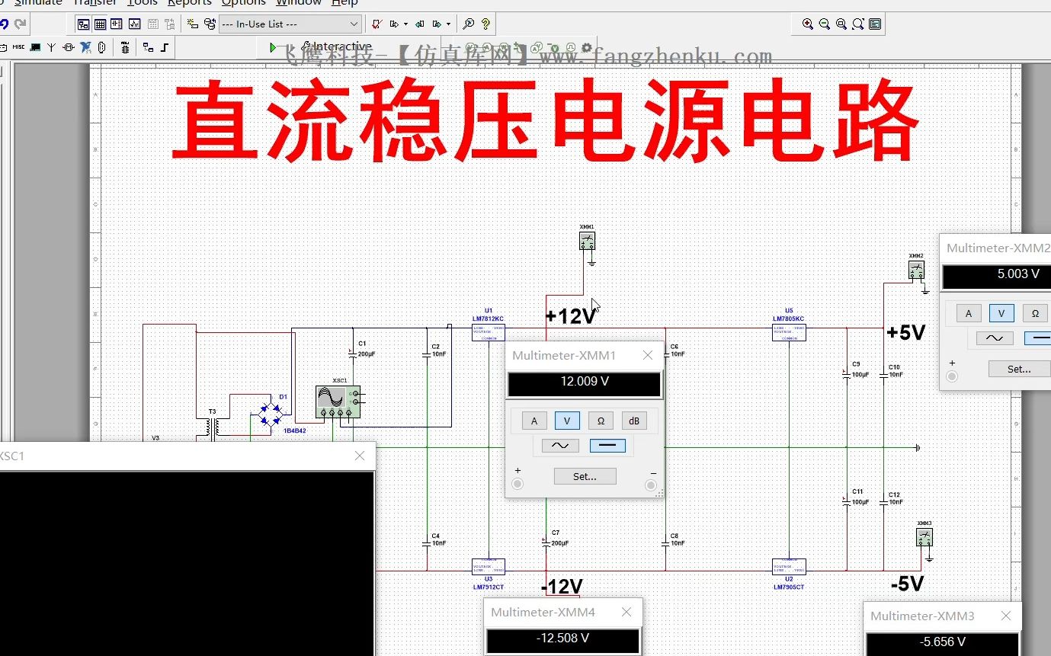Expand the probe options dropdown arrow
The width and height of the screenshot is (1051, 656).
[405, 24]
